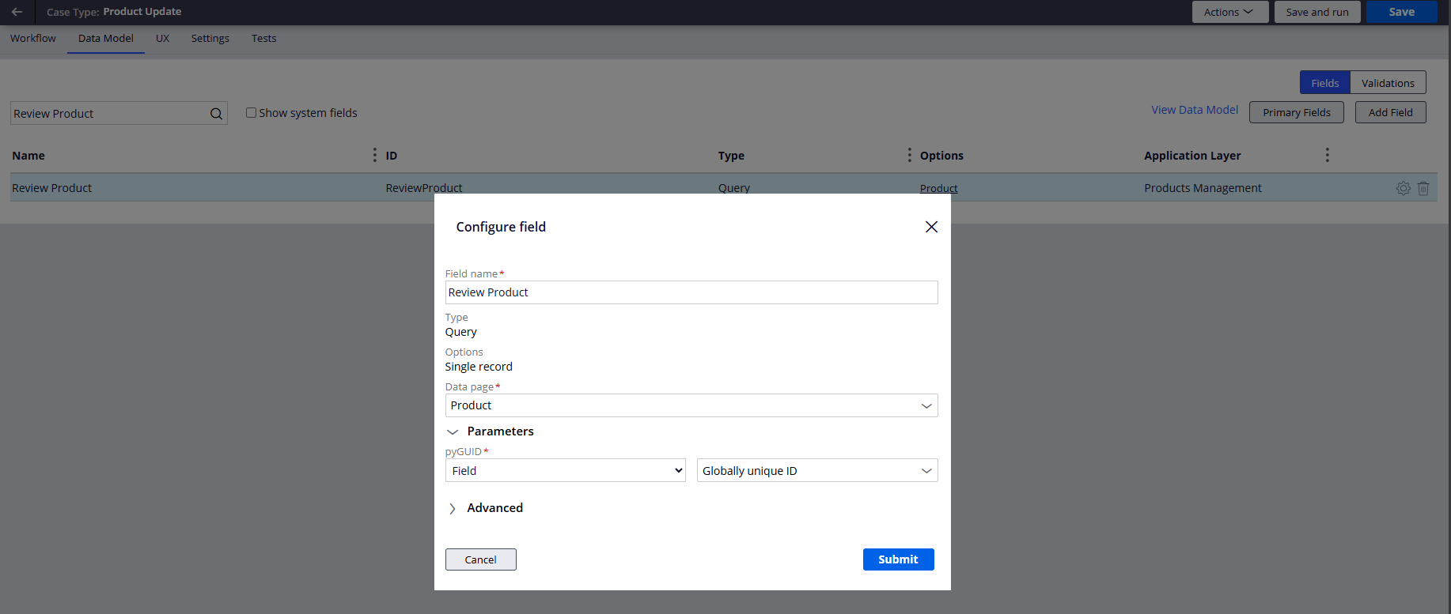The height and width of the screenshot is (614, 1451).
Task: Click Add Field button
Action: 1391,112
